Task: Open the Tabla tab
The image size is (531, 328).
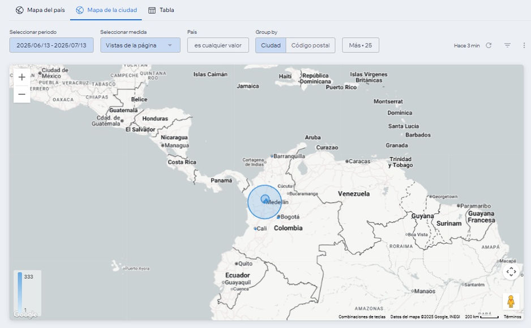Action: pos(161,10)
